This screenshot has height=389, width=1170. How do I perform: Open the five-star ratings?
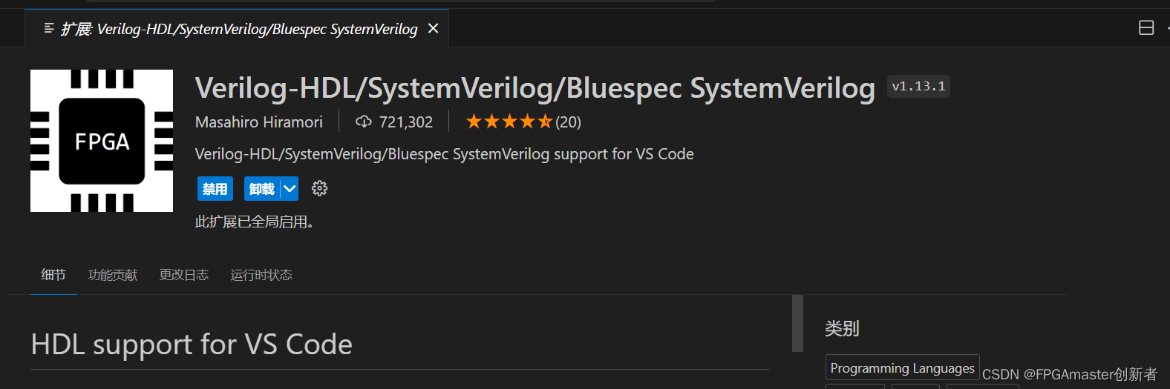point(509,122)
